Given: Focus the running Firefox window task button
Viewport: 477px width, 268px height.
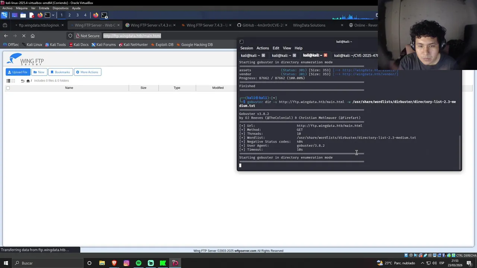Looking at the screenshot, I should 96,15.
